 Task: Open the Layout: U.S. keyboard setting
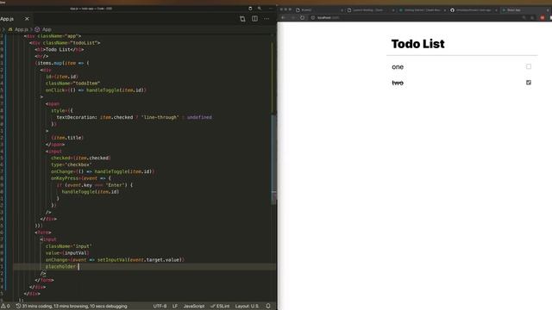[x=247, y=307]
